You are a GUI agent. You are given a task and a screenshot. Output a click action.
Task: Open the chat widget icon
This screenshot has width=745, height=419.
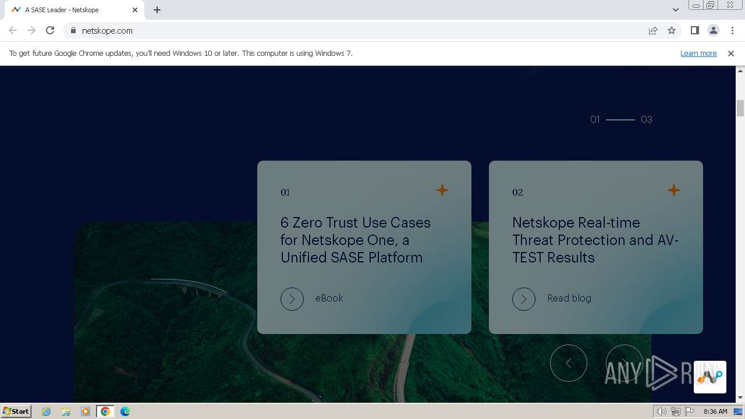[710, 377]
